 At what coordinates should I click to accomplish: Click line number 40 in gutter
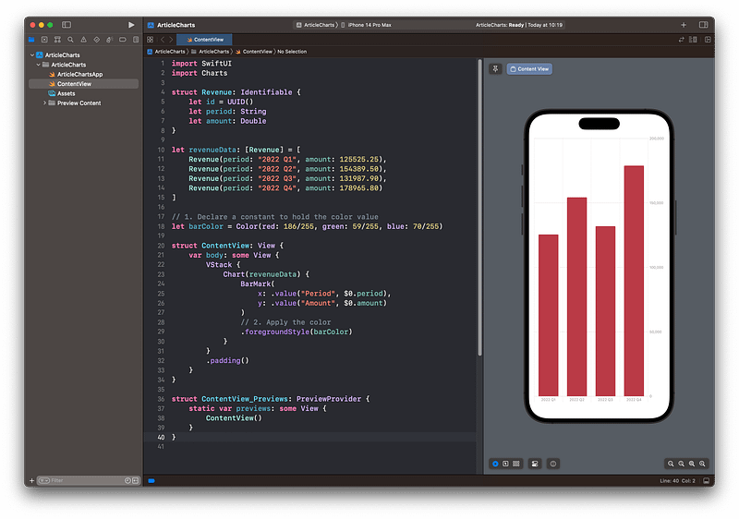161,437
